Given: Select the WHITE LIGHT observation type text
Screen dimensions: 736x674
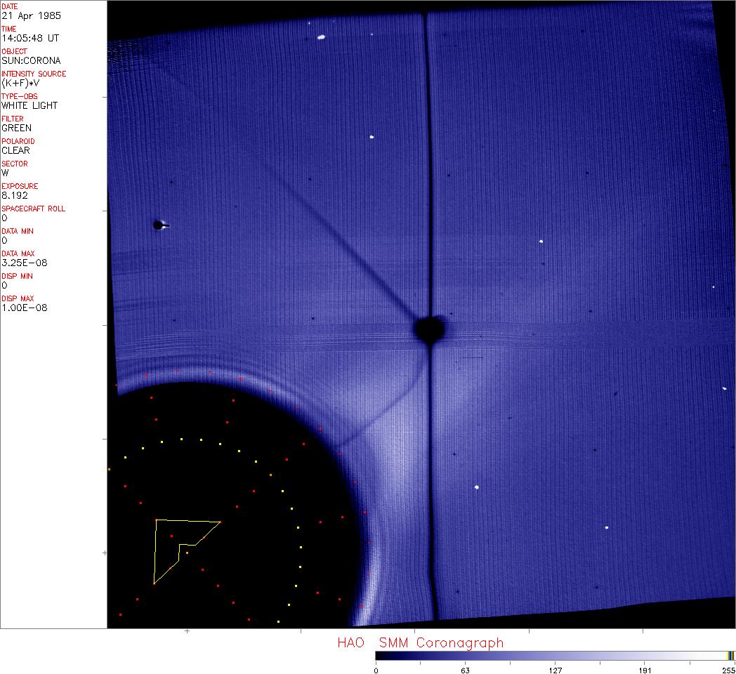Looking at the screenshot, I should (29, 105).
